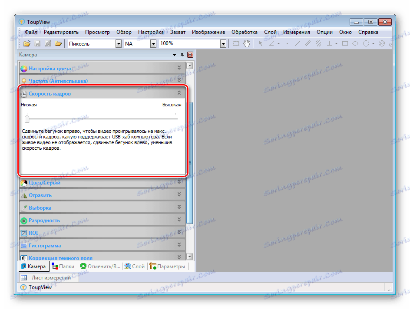Select the Камера bottom tab

pyautogui.click(x=33, y=266)
